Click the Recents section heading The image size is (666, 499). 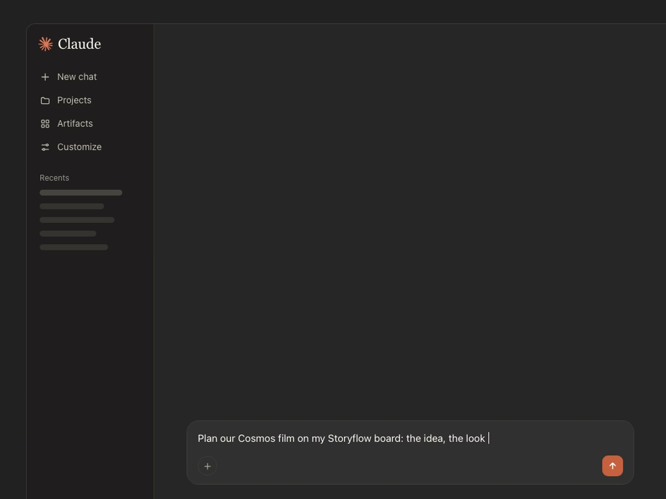click(x=54, y=178)
